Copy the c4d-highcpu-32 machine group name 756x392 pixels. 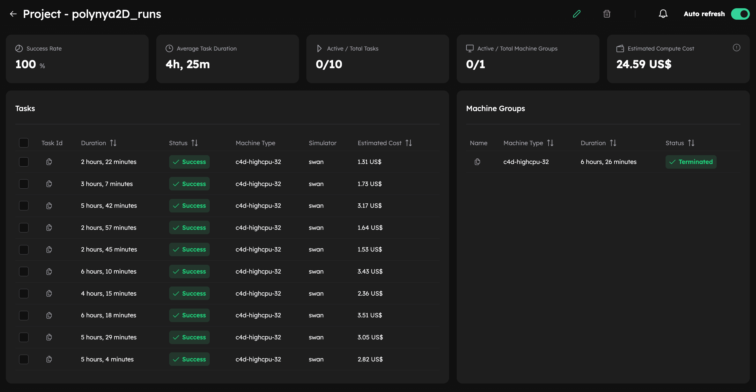pos(477,162)
